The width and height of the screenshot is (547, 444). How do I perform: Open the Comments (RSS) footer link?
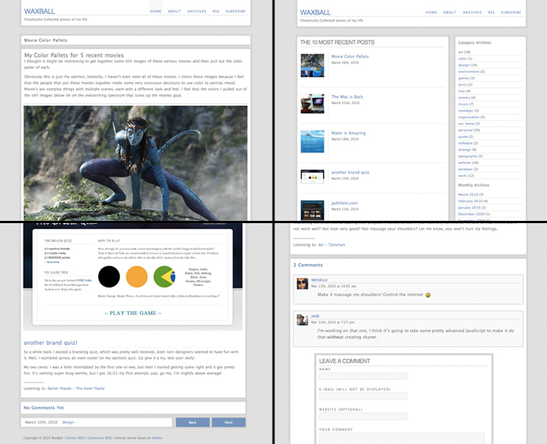pos(100,438)
